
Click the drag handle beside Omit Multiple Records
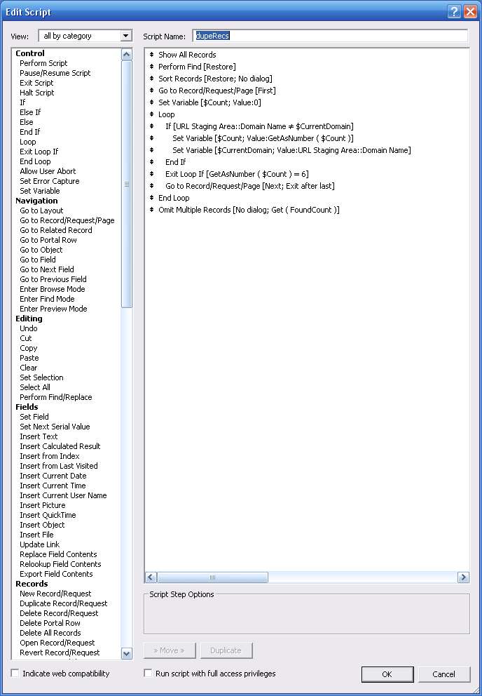(x=151, y=210)
